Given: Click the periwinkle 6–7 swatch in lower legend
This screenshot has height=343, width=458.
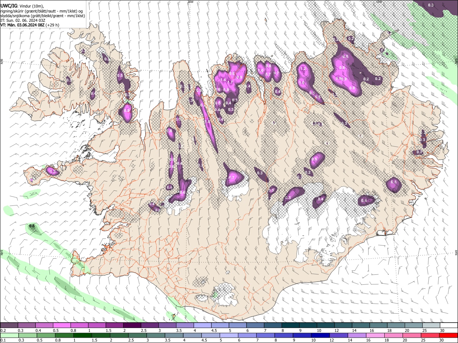Looking at the screenshot, I should tap(247, 335).
